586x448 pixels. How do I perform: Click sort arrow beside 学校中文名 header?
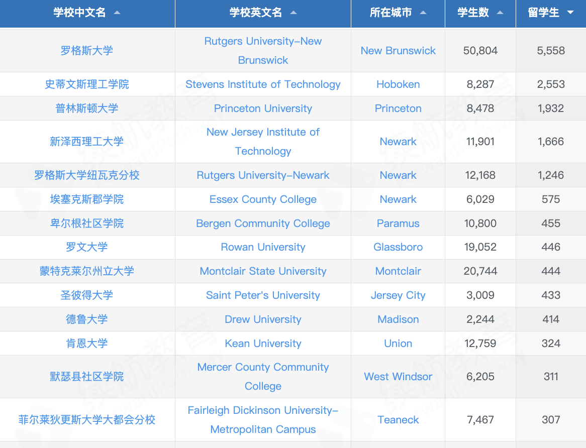(117, 13)
